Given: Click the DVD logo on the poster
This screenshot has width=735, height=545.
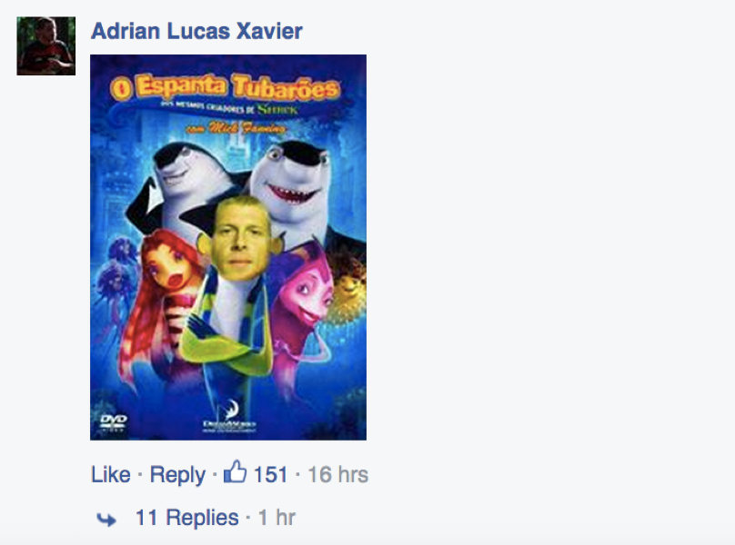Looking at the screenshot, I should pos(114,421).
